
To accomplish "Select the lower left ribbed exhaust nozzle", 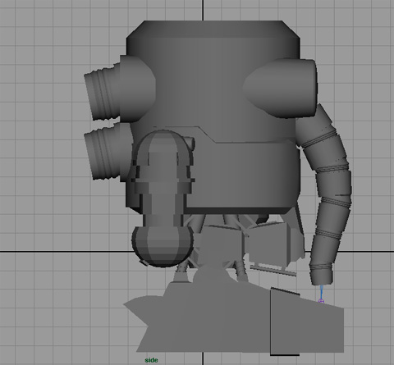I will [103, 153].
